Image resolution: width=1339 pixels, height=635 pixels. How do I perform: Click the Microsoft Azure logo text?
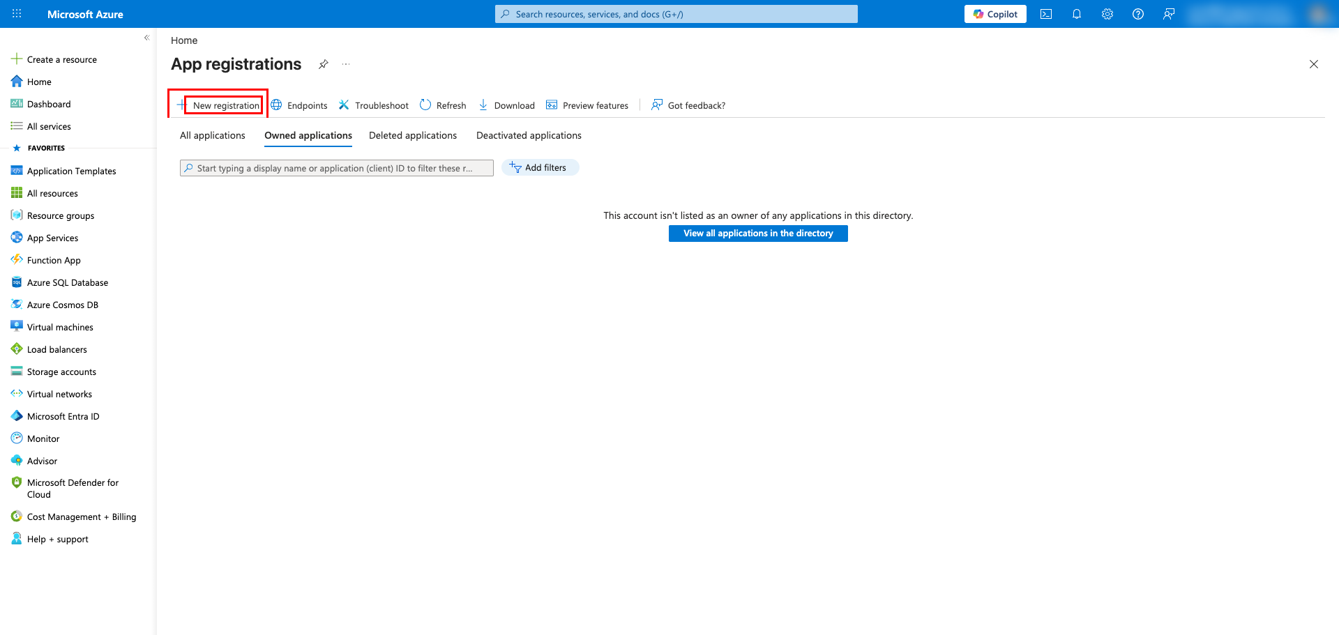(85, 14)
